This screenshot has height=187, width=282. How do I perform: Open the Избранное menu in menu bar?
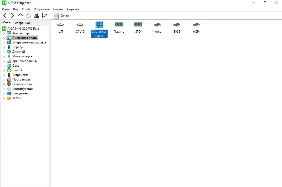tap(42, 9)
